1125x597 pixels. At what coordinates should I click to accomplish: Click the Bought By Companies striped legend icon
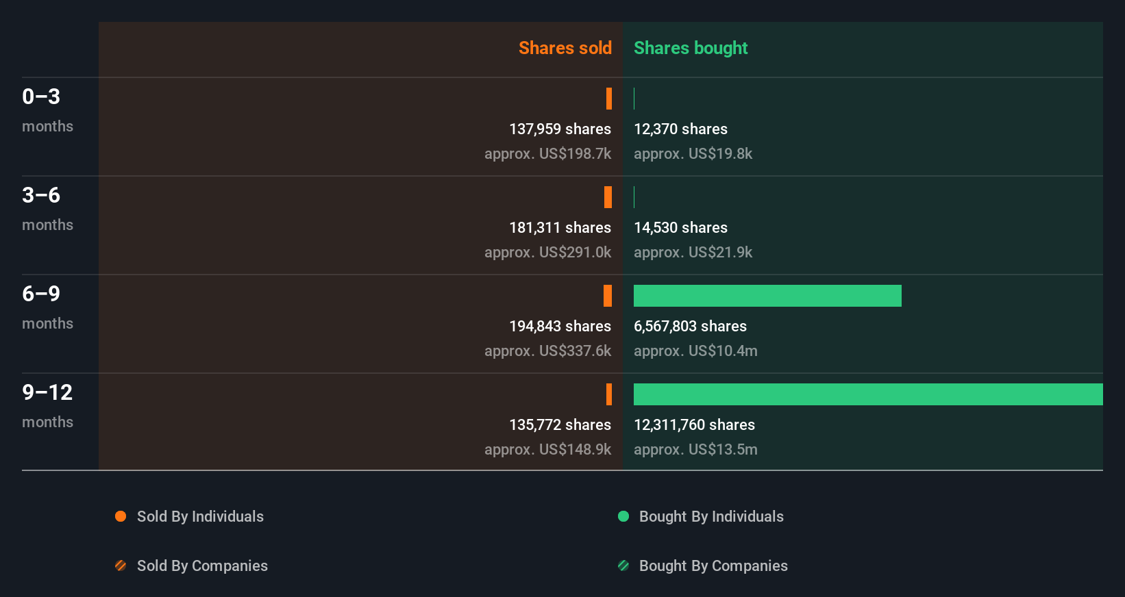point(623,566)
